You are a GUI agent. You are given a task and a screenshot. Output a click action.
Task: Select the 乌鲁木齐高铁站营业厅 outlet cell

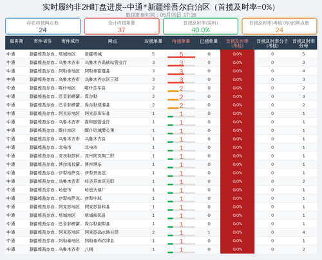tap(106, 63)
